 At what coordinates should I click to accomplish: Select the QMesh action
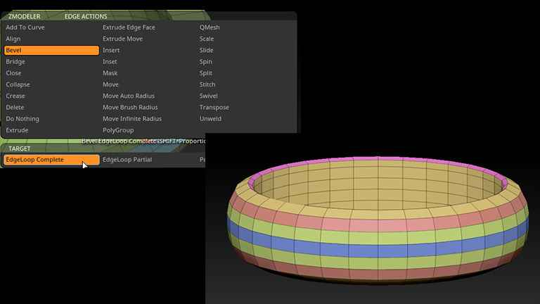coord(210,27)
